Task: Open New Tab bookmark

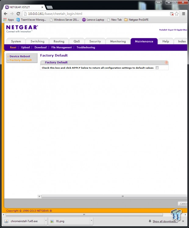Action: (x=114, y=20)
